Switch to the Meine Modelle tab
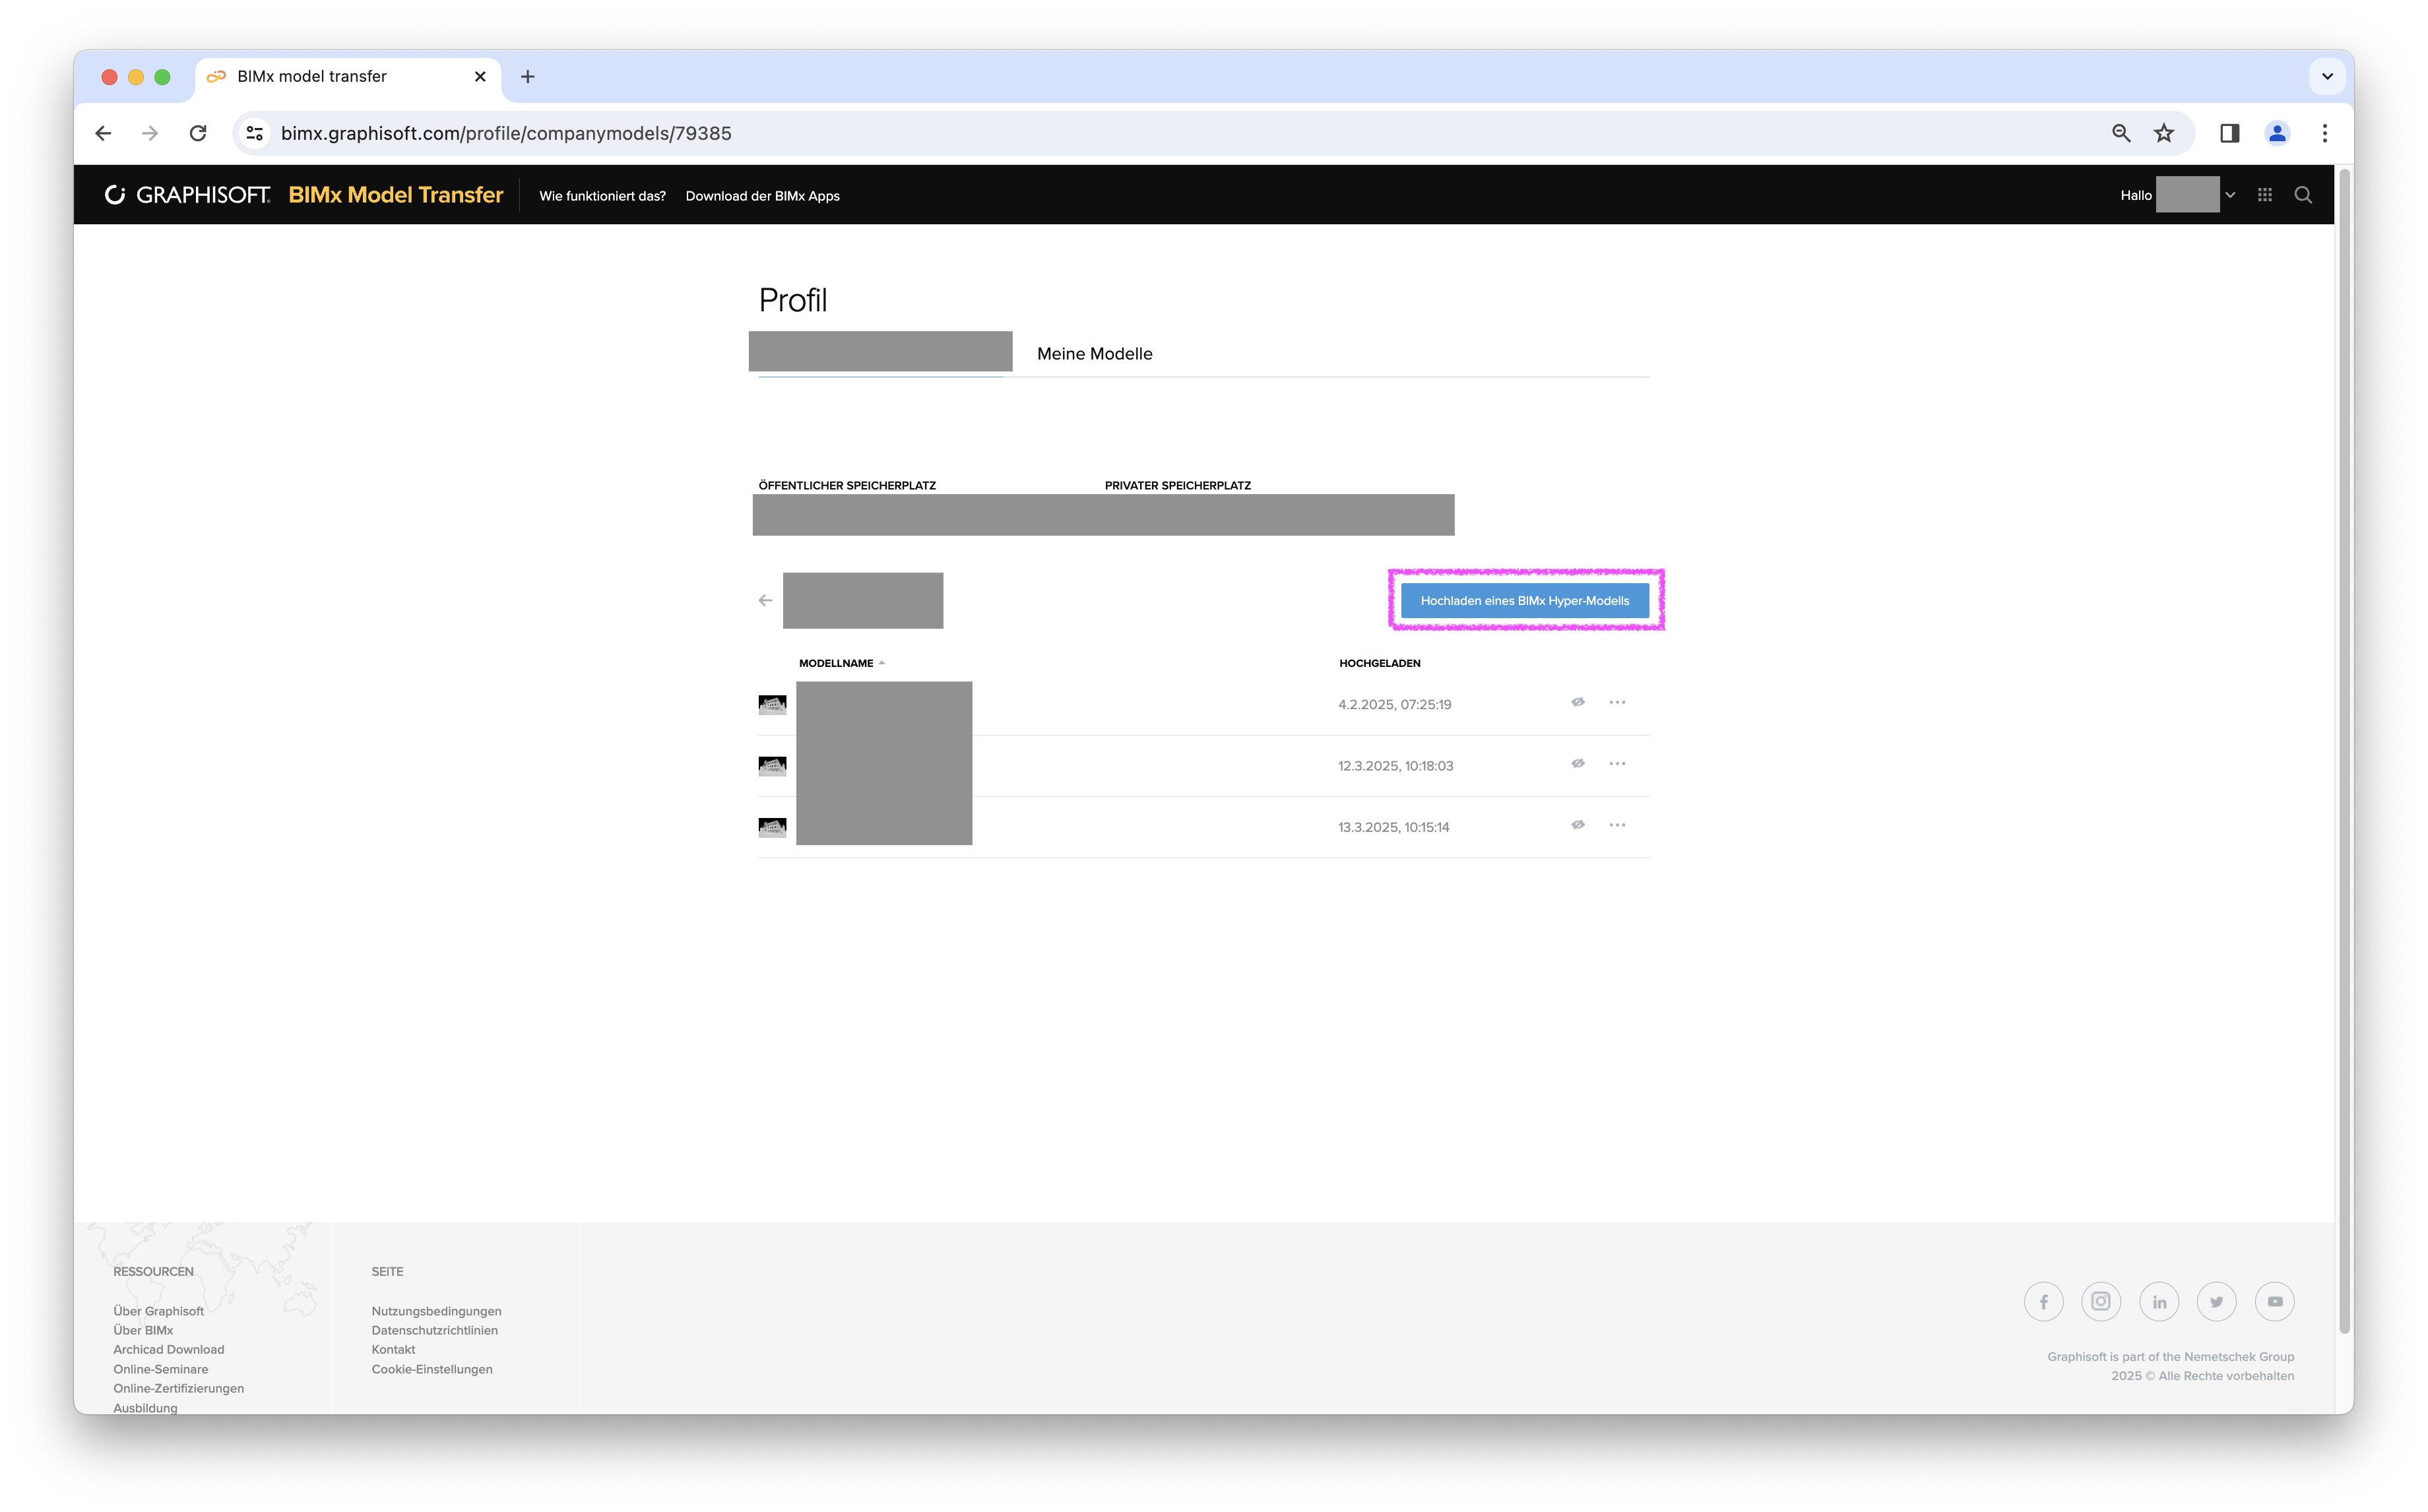This screenshot has height=1512, width=2428. pos(1094,354)
